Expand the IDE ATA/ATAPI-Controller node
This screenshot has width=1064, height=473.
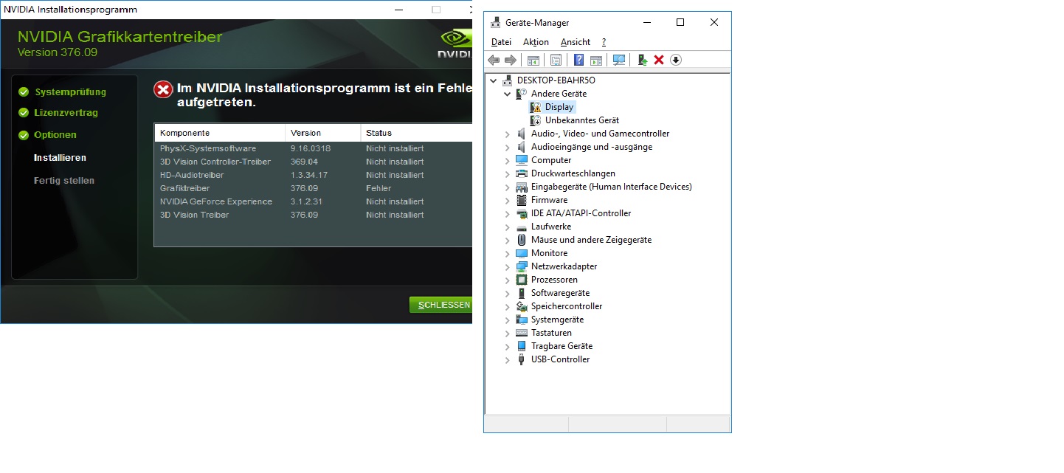[508, 213]
